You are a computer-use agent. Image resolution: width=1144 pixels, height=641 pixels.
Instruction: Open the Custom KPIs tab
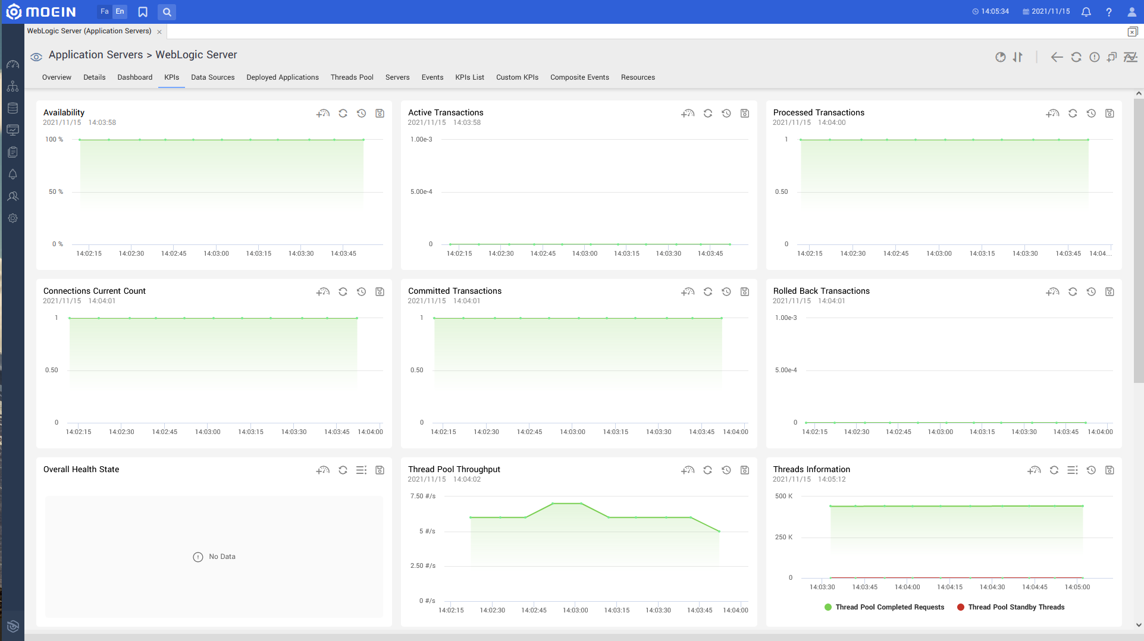coord(517,77)
